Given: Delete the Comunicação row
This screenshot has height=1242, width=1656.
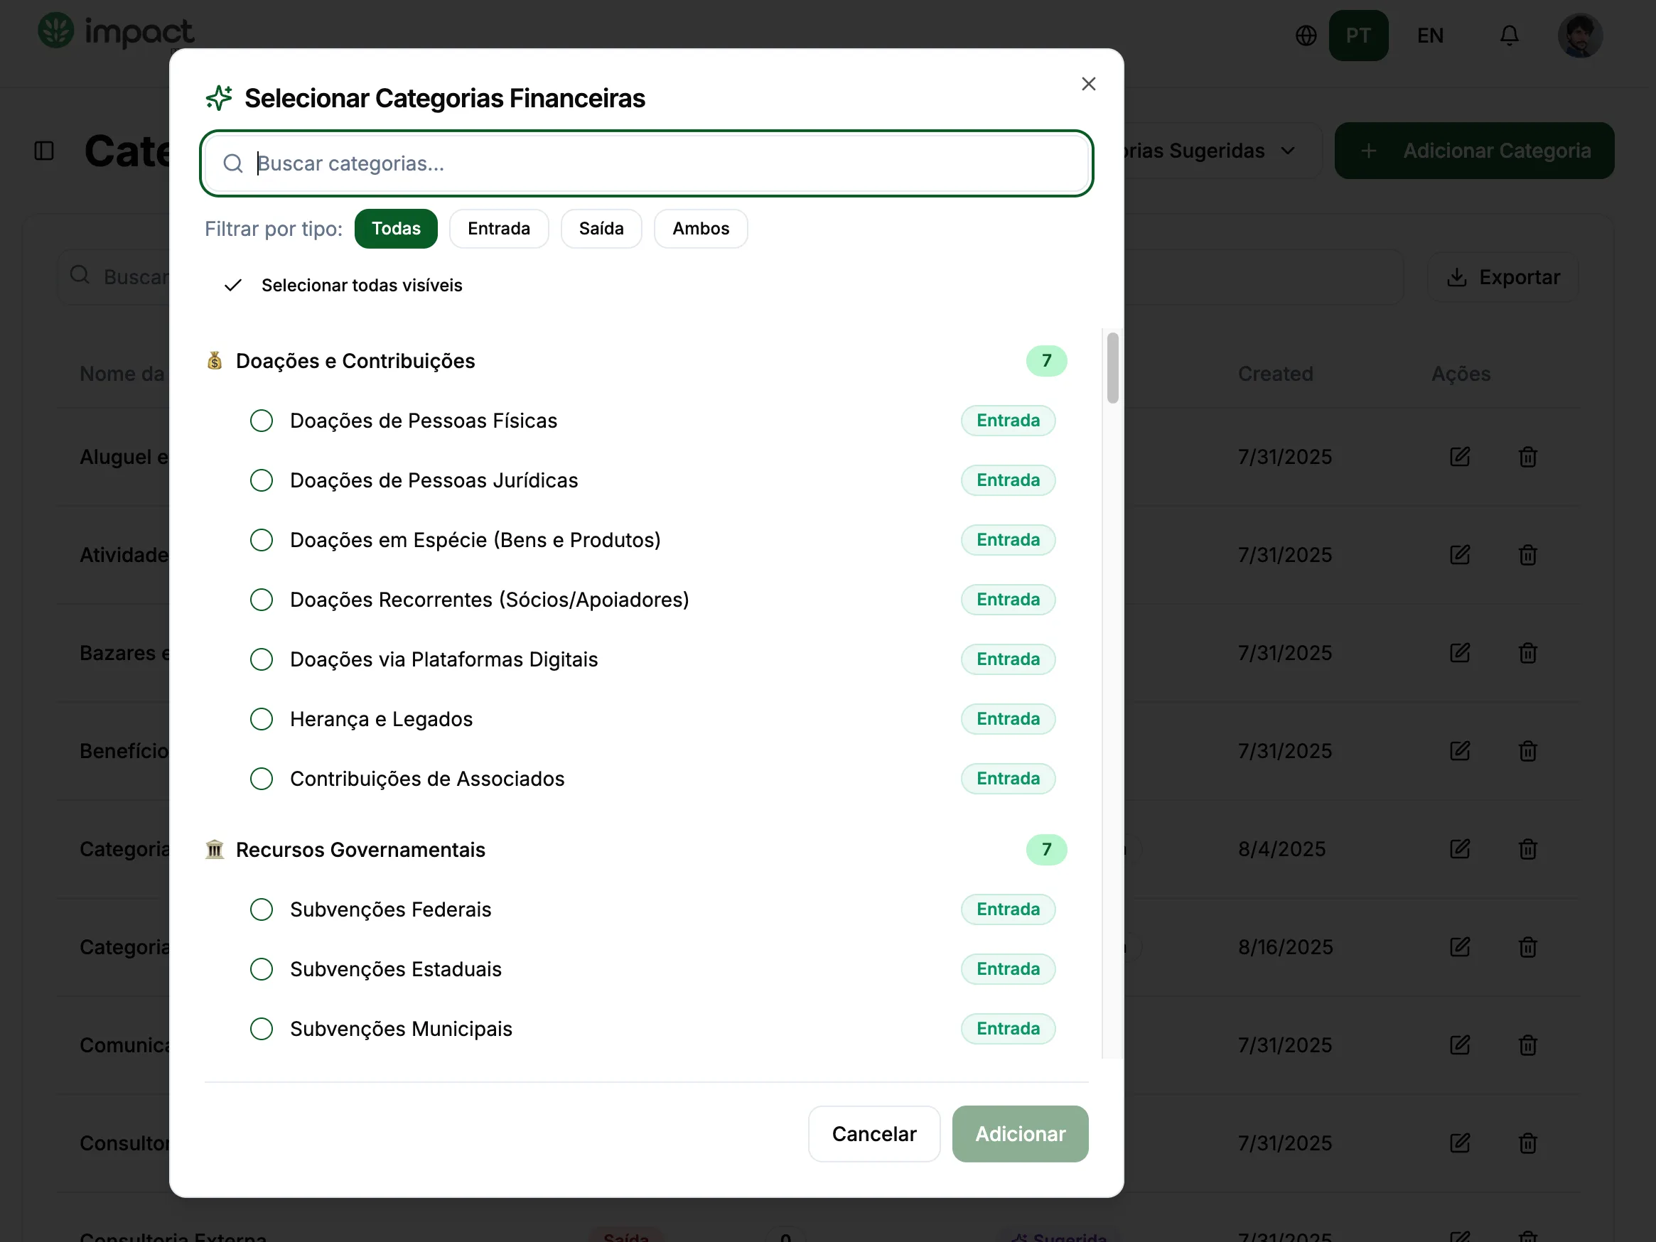Looking at the screenshot, I should click(1528, 1045).
